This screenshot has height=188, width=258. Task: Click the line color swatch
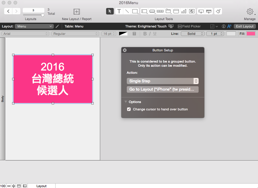(231, 34)
